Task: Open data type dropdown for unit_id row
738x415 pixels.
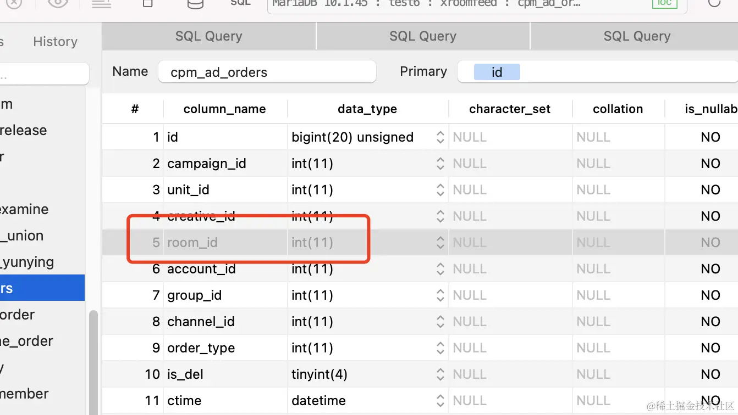Action: tap(440, 190)
